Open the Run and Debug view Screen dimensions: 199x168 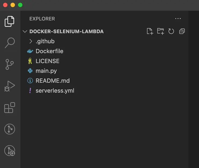click(x=10, y=86)
